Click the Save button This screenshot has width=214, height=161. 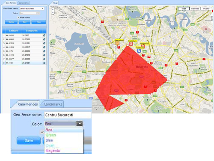29,140
